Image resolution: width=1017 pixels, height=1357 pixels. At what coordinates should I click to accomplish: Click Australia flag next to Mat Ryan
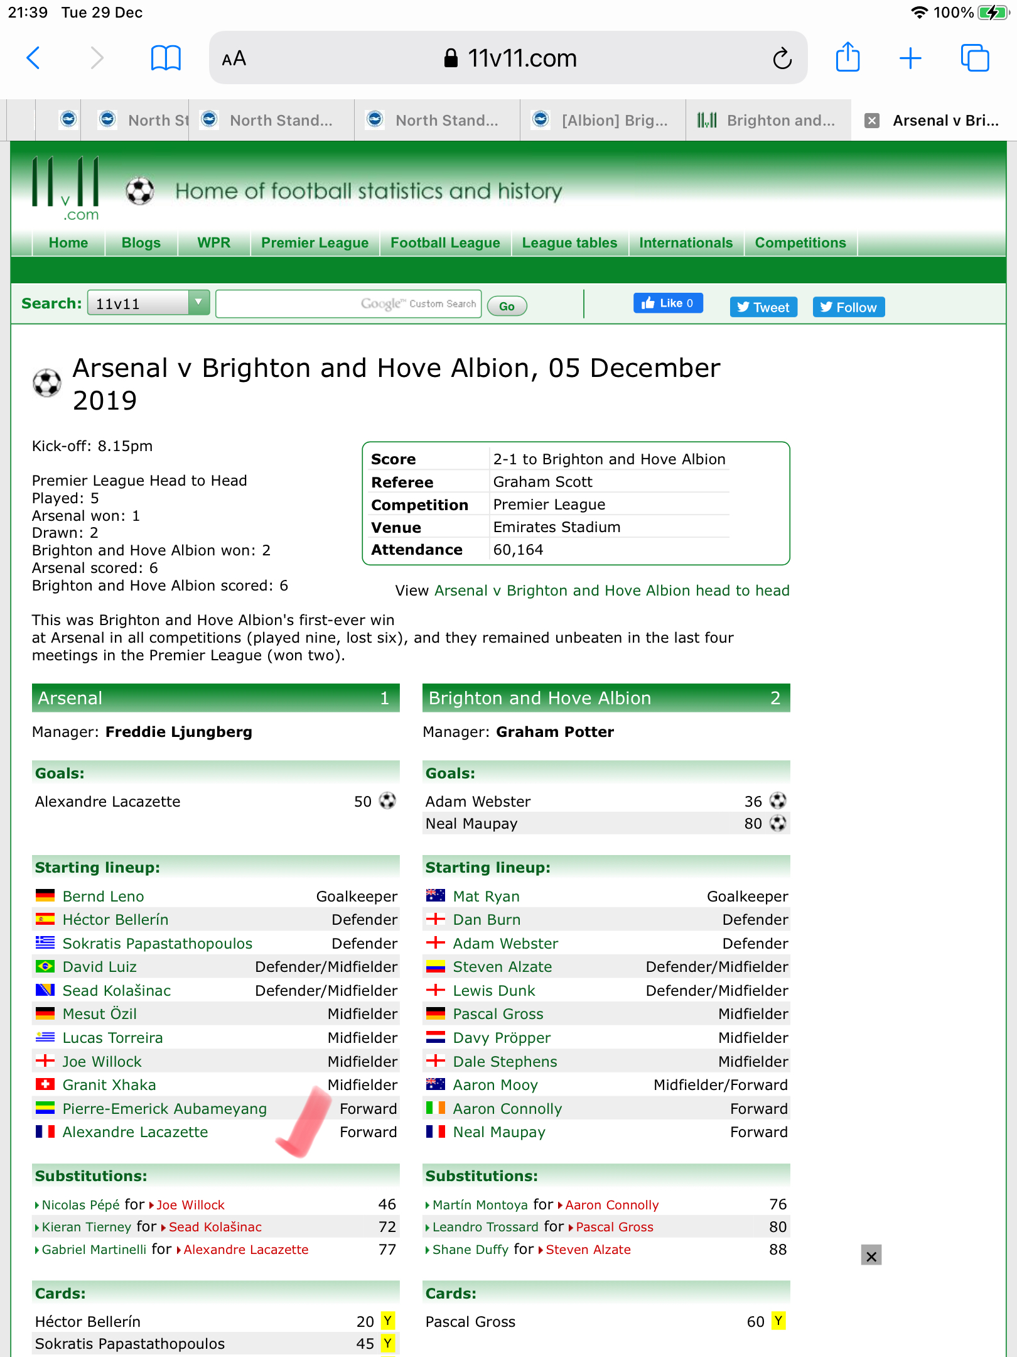[435, 895]
